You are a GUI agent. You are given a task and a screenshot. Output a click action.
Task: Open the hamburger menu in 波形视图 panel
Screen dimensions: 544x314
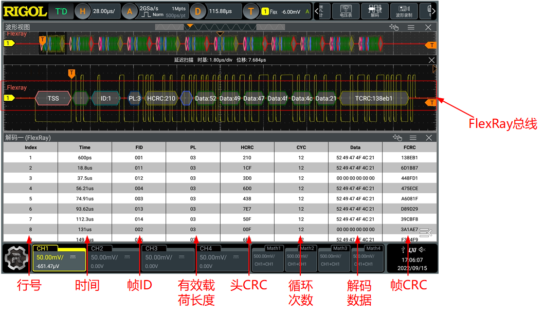(x=411, y=27)
